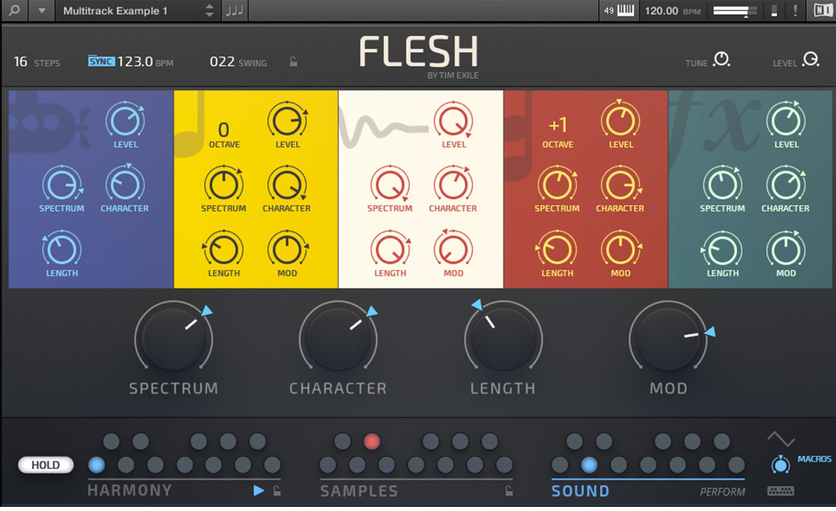
Task: Expand the top bar dropdown arrow
Action: [x=42, y=11]
